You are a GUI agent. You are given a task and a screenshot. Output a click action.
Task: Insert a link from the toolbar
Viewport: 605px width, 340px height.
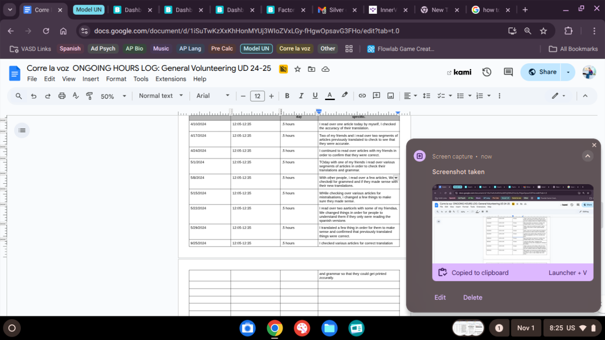[x=362, y=96]
